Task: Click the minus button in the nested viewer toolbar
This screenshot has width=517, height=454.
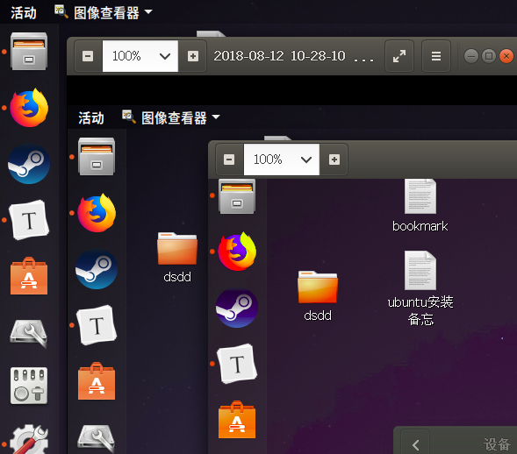Action: coord(229,160)
